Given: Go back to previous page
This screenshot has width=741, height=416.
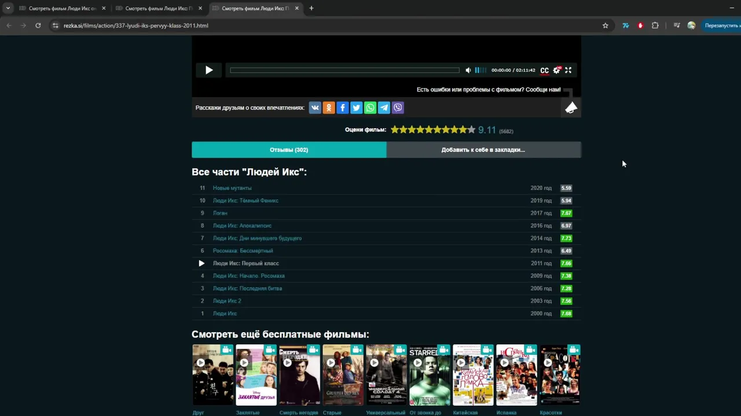Looking at the screenshot, I should click(9, 25).
